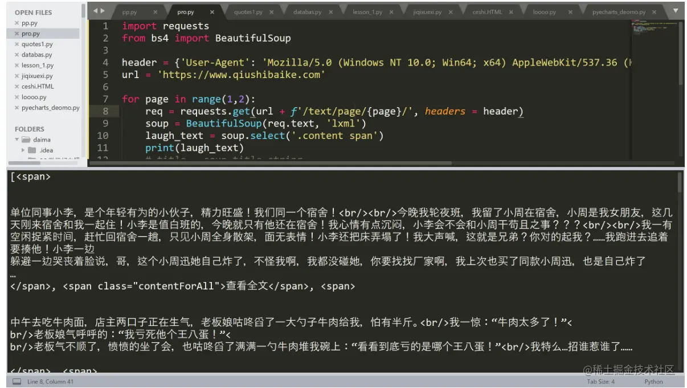Click line number 7 in the gutter
687x388 pixels.
(105, 99)
